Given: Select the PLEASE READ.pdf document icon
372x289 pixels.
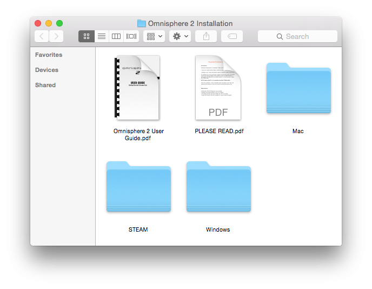Looking at the screenshot, I should click(x=218, y=88).
